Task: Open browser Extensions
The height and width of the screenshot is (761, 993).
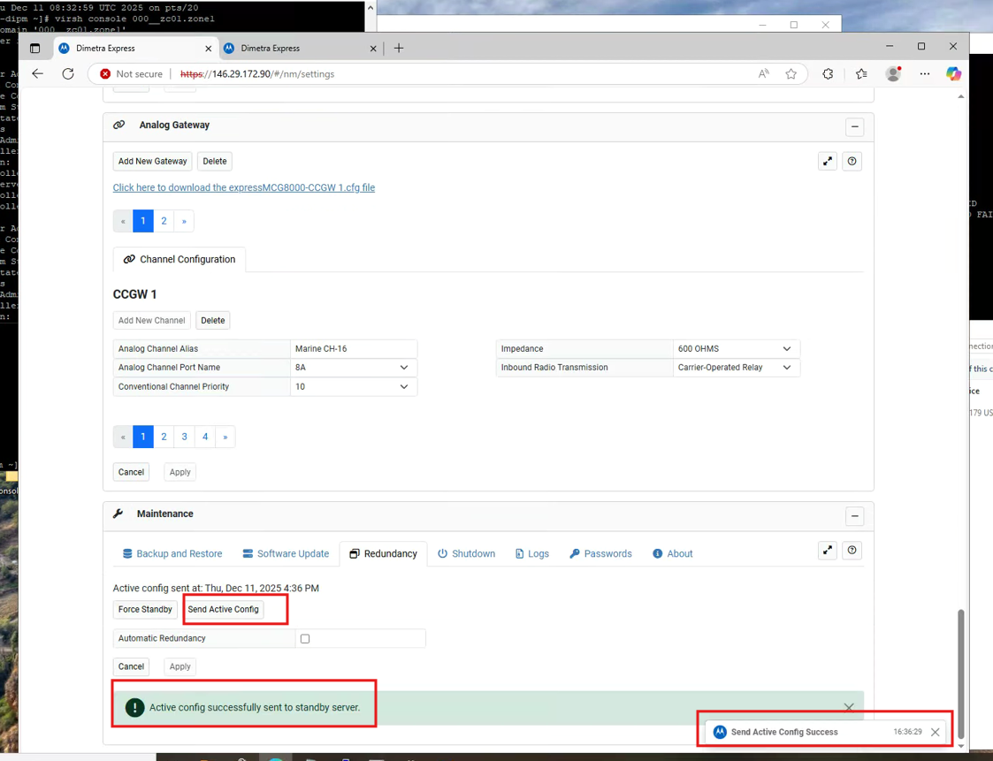Action: pyautogui.click(x=828, y=74)
